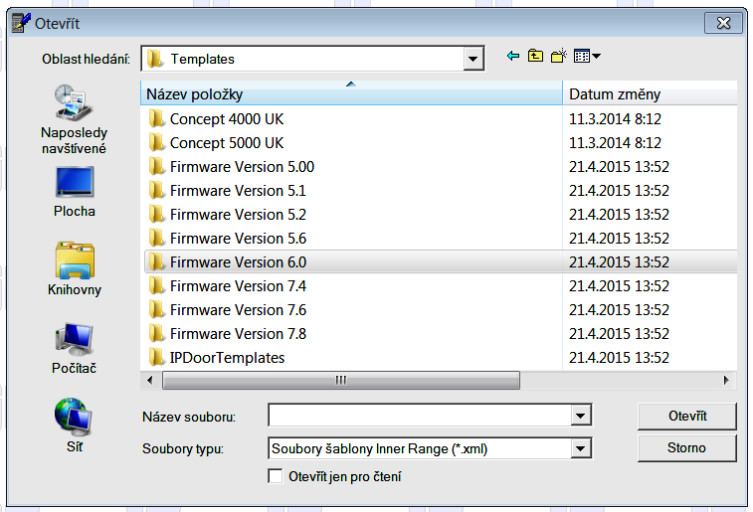Viewport: 753px width, 512px height.
Task: Expand the Název souboru dropdown arrow
Action: point(581,416)
